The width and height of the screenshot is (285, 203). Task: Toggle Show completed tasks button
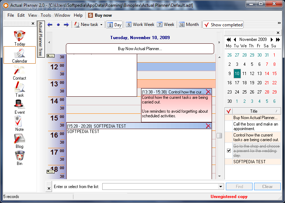223,25
